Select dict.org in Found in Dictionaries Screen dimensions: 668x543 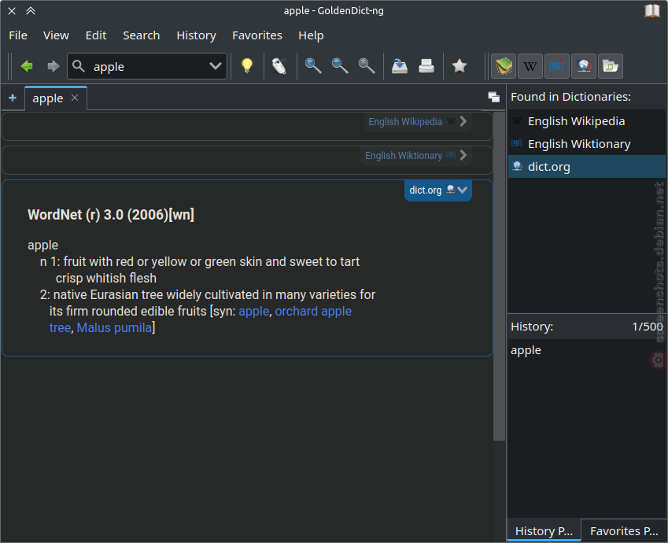tap(587, 167)
